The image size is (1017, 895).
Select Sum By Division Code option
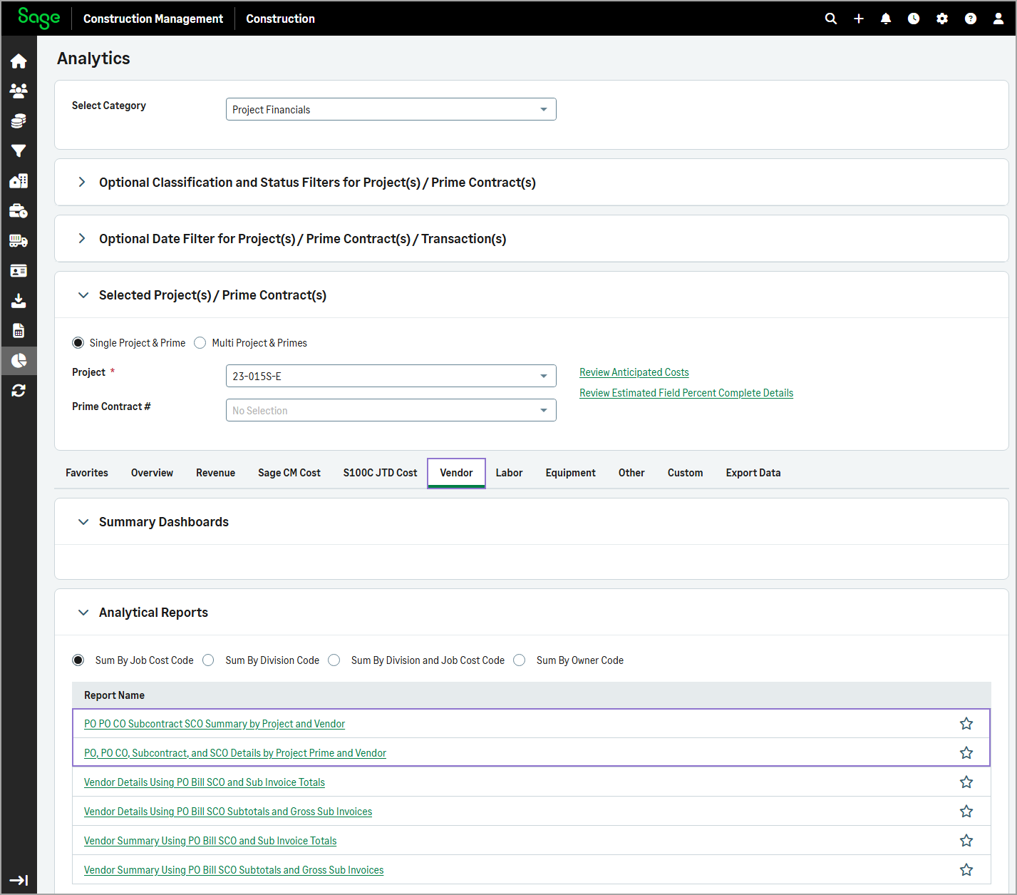coord(208,660)
